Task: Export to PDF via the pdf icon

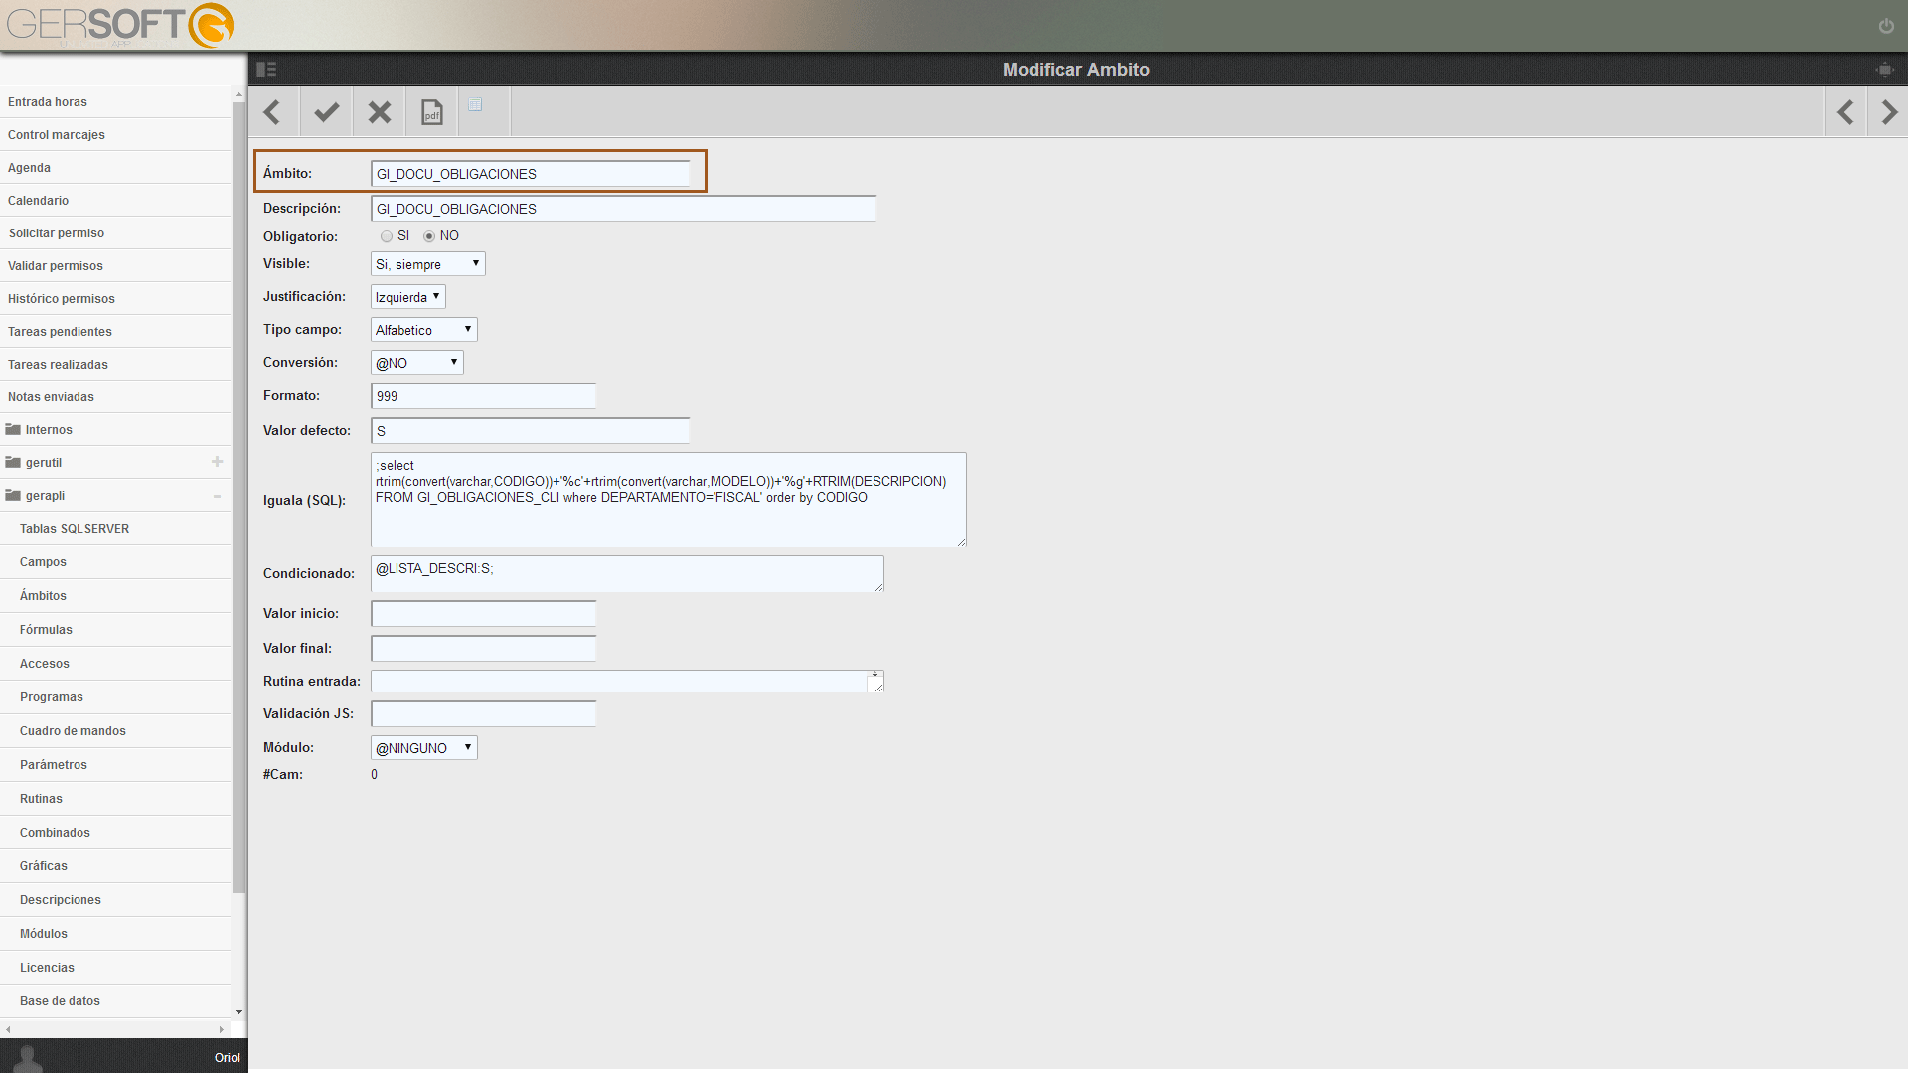Action: click(x=431, y=112)
